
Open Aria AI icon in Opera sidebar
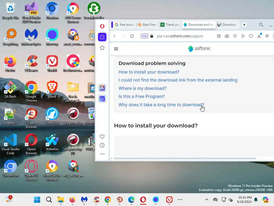coord(102,88)
